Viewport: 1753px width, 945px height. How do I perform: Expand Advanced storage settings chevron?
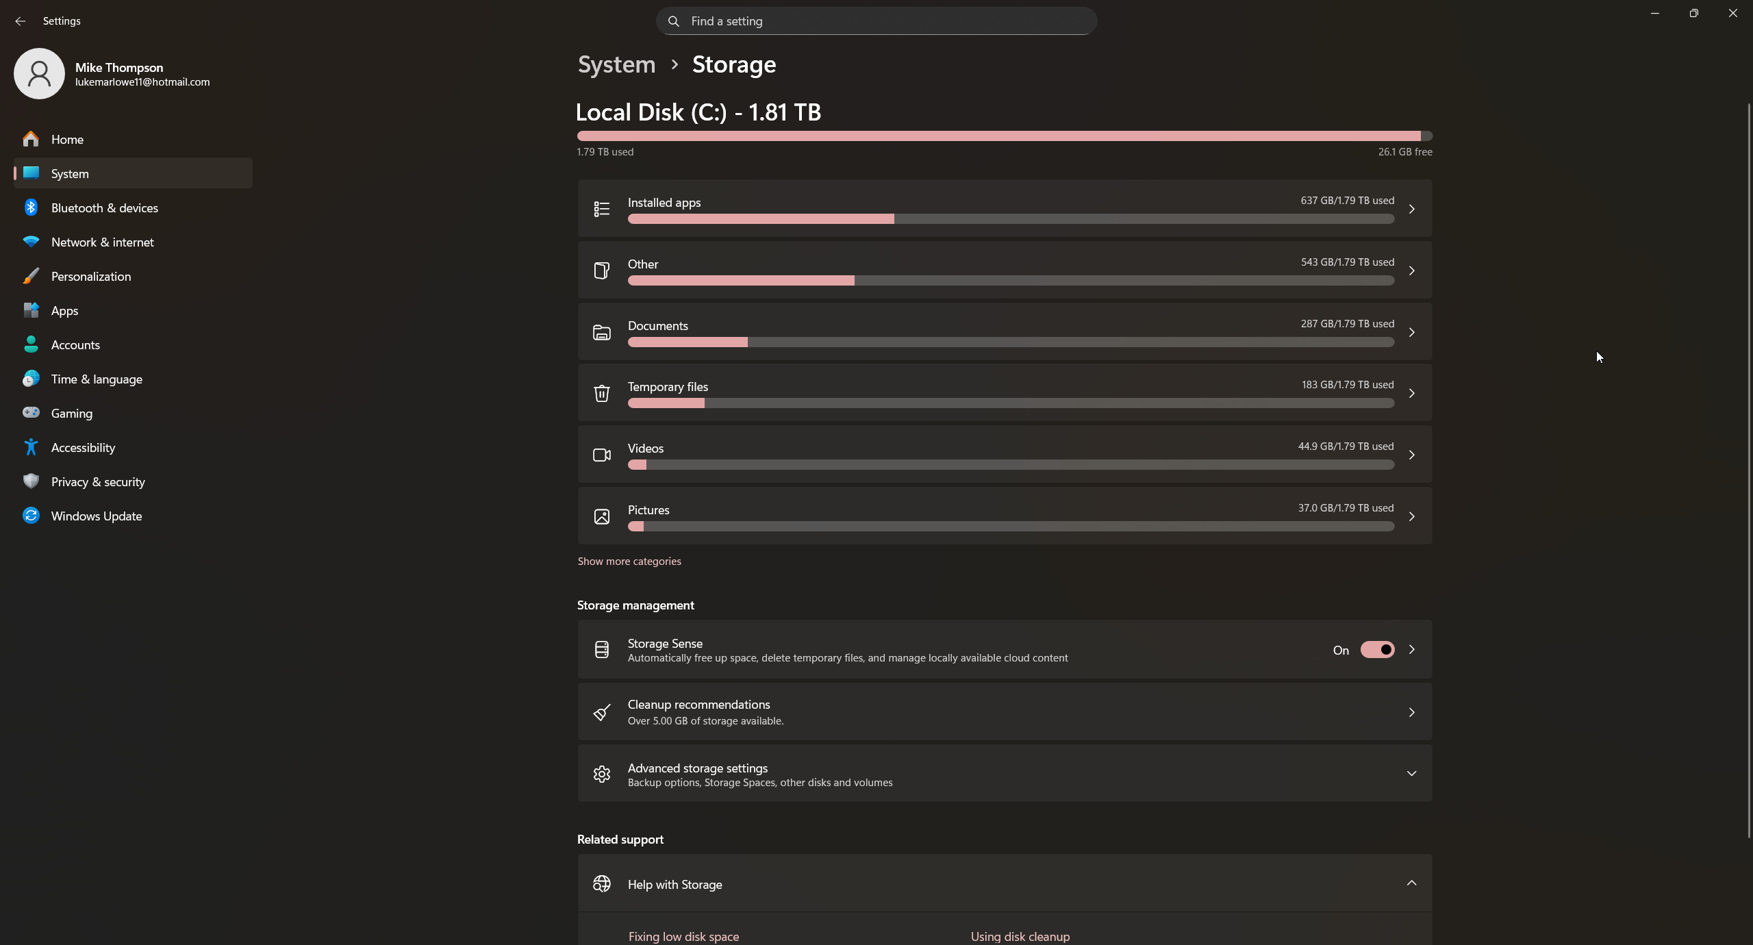(x=1411, y=774)
